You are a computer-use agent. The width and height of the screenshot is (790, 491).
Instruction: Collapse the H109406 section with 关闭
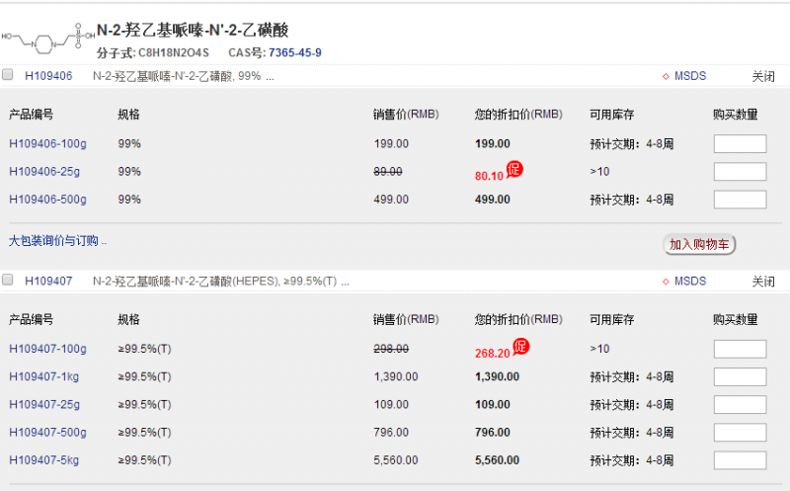762,76
